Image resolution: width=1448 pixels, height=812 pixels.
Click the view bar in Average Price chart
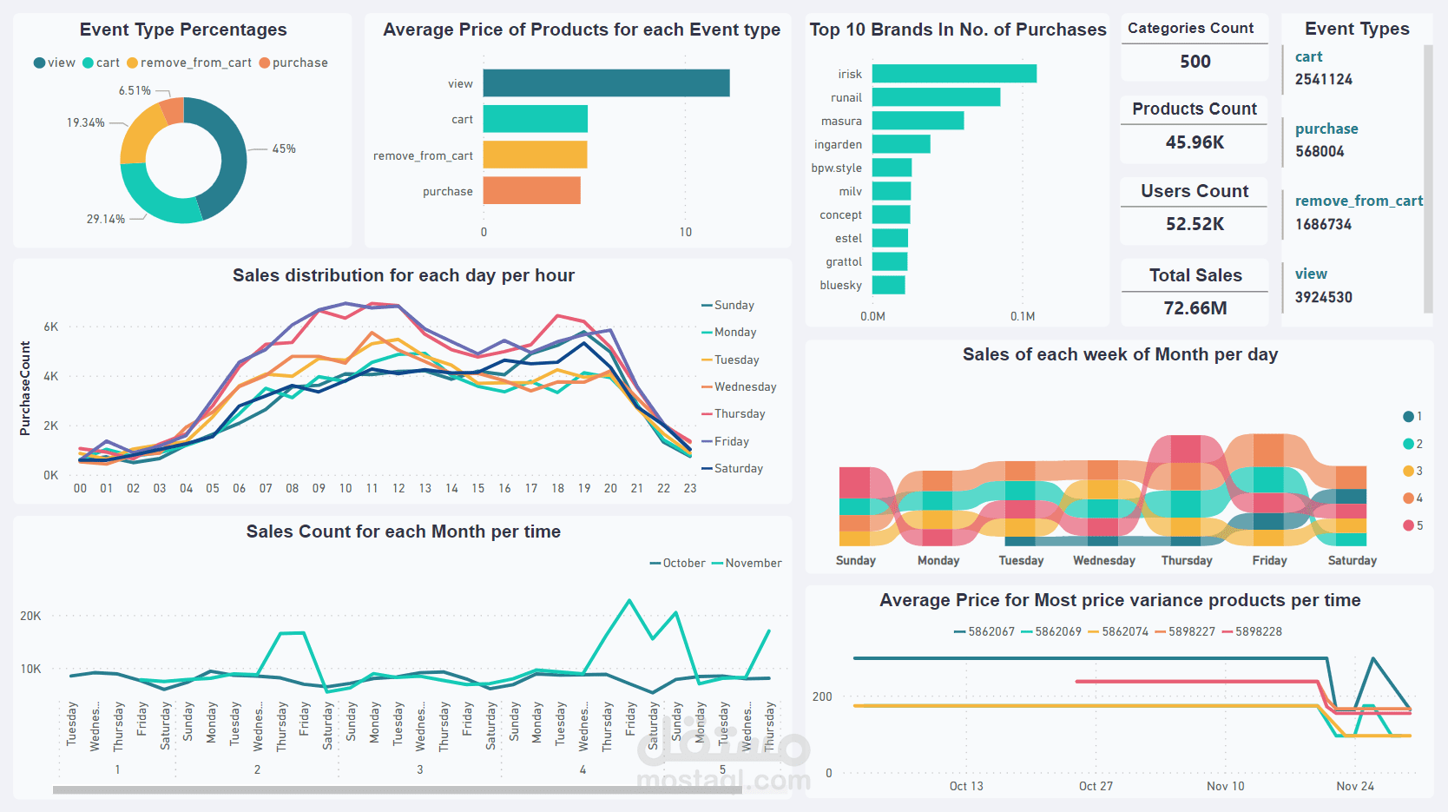tap(606, 83)
